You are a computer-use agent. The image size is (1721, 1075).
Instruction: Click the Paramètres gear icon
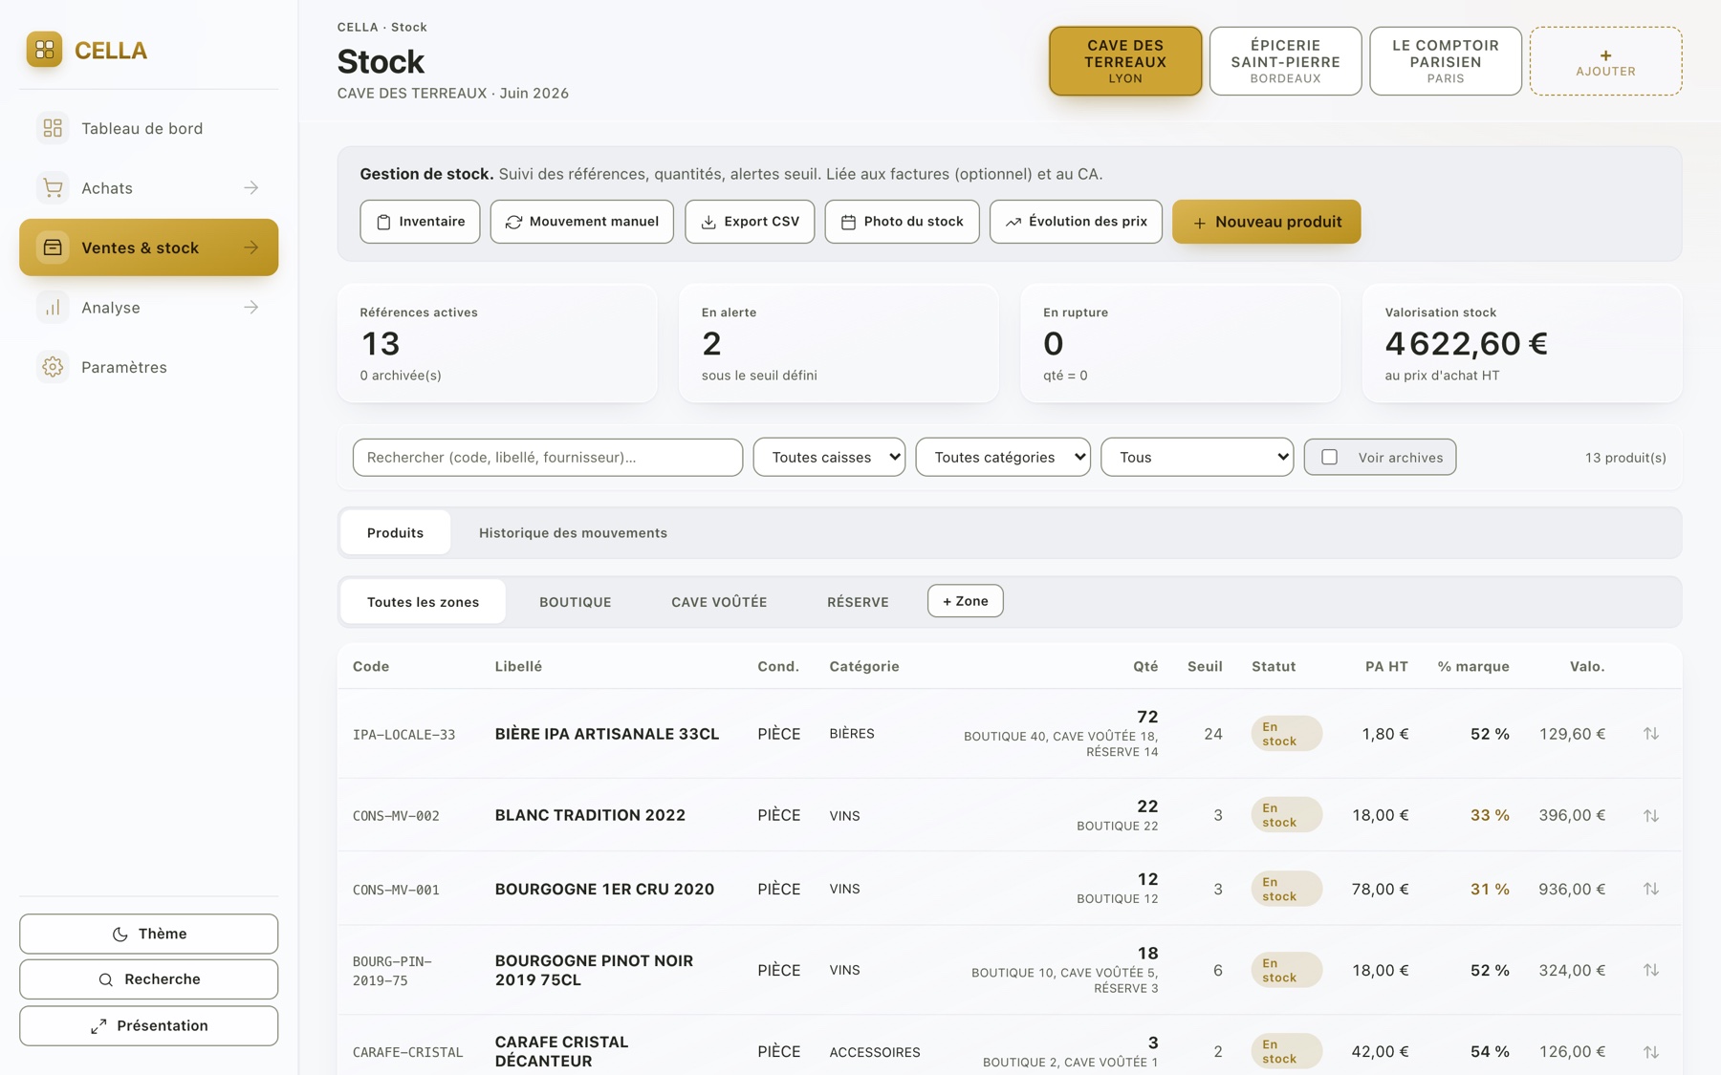[53, 367]
